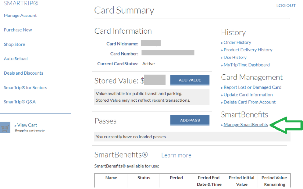Open SmarTrip for Seniors page
Viewport: 303px width, 189px height.
coord(25,88)
